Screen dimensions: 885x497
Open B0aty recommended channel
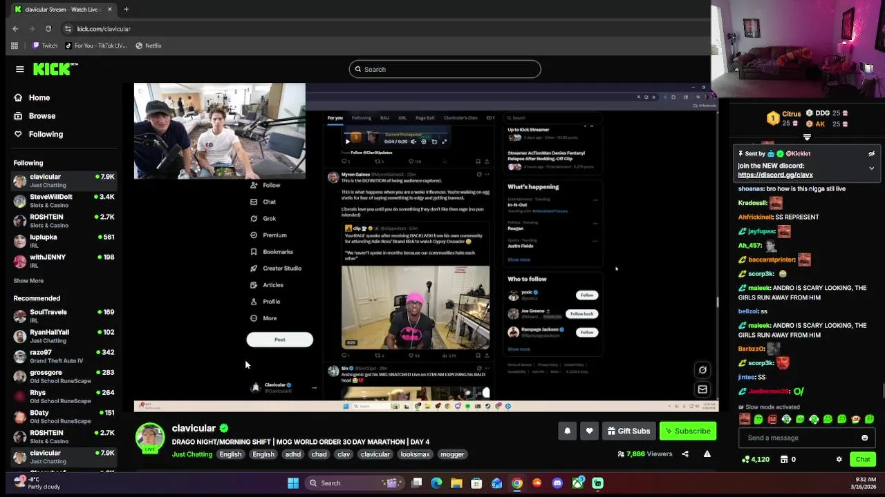(x=64, y=416)
